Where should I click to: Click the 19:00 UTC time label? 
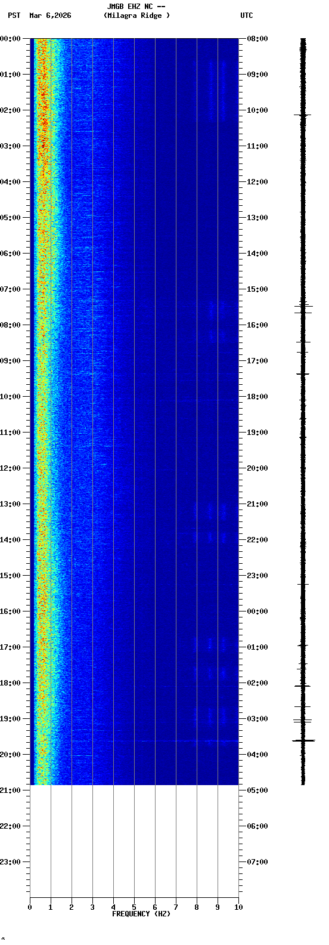[257, 433]
